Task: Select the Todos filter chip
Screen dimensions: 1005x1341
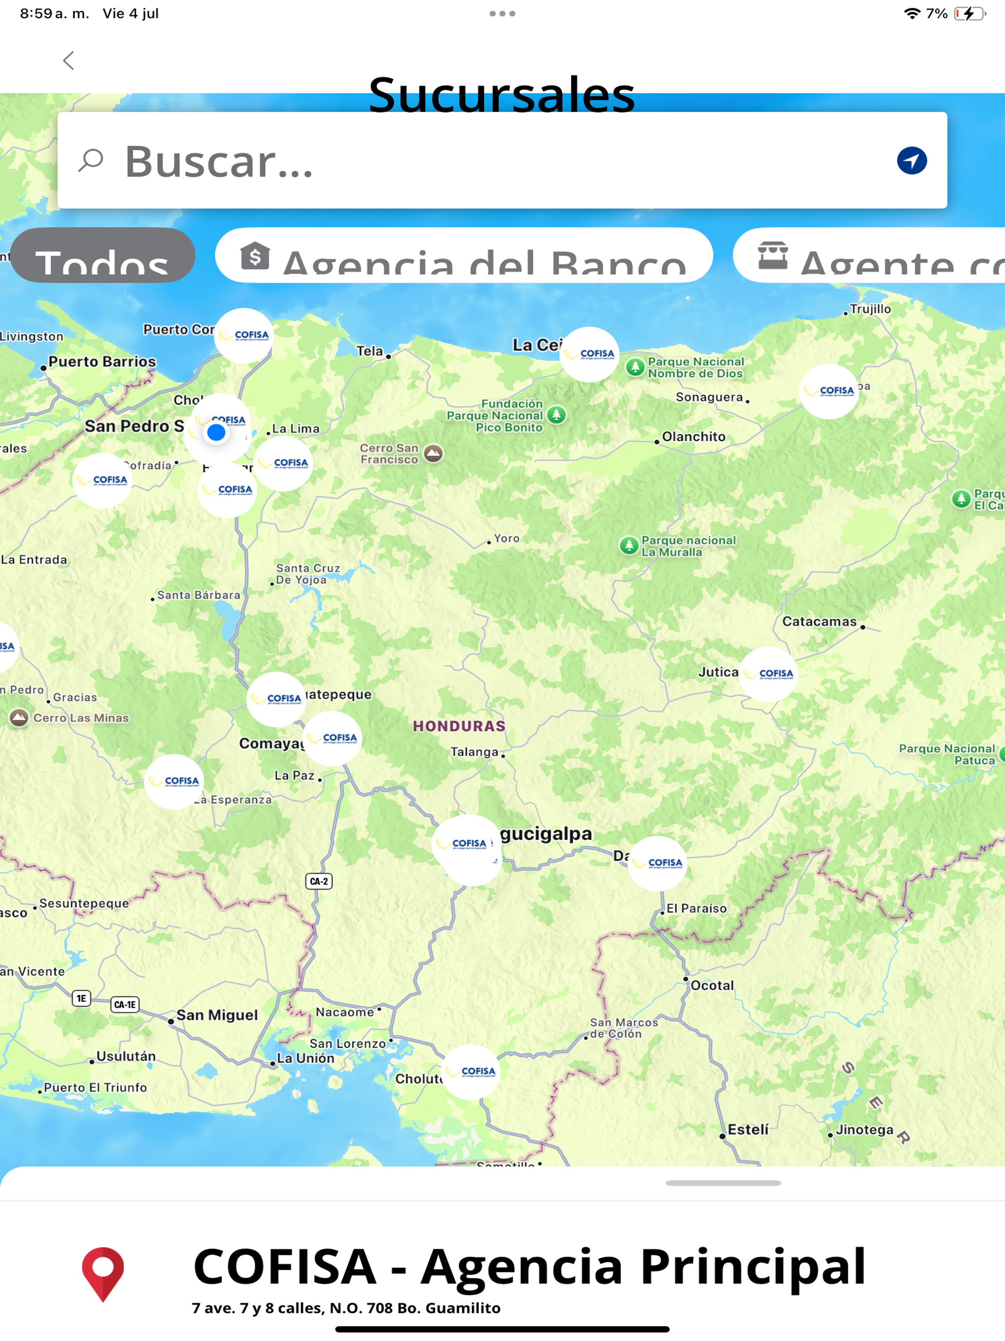Action: coord(103,255)
